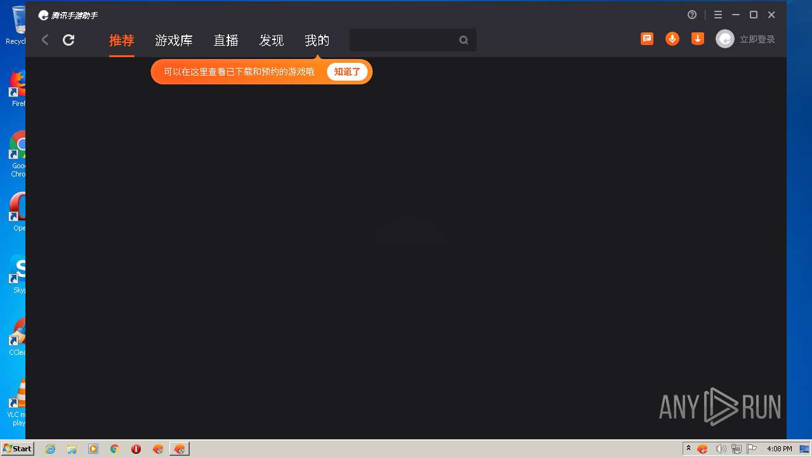Refresh the page with the reload icon
Viewport: 812px width, 457px height.
click(69, 40)
